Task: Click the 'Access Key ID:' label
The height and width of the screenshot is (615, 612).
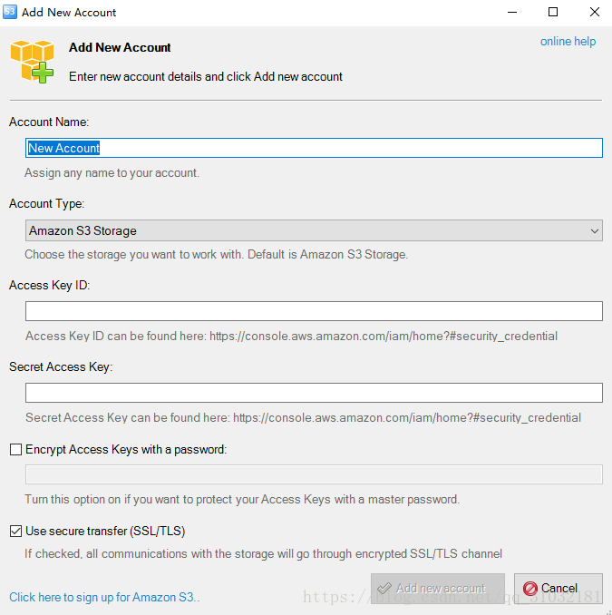Action: (49, 285)
